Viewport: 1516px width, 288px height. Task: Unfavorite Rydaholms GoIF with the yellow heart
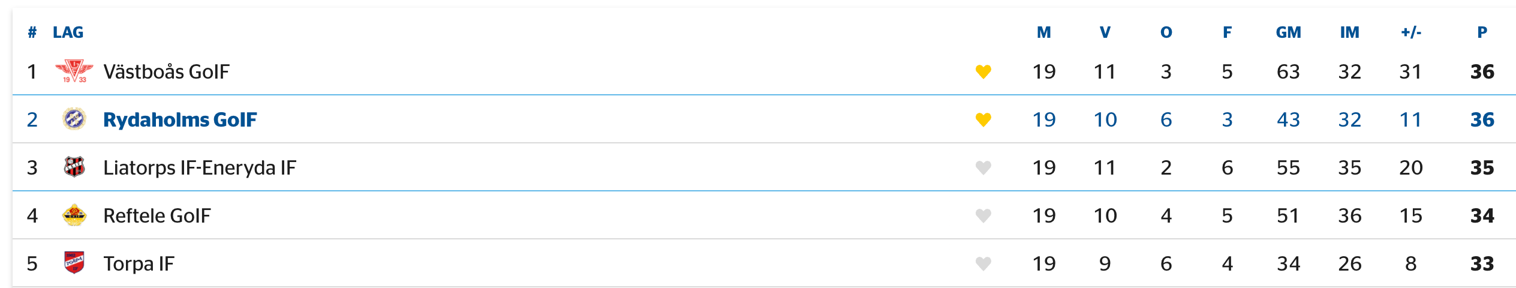tap(983, 120)
